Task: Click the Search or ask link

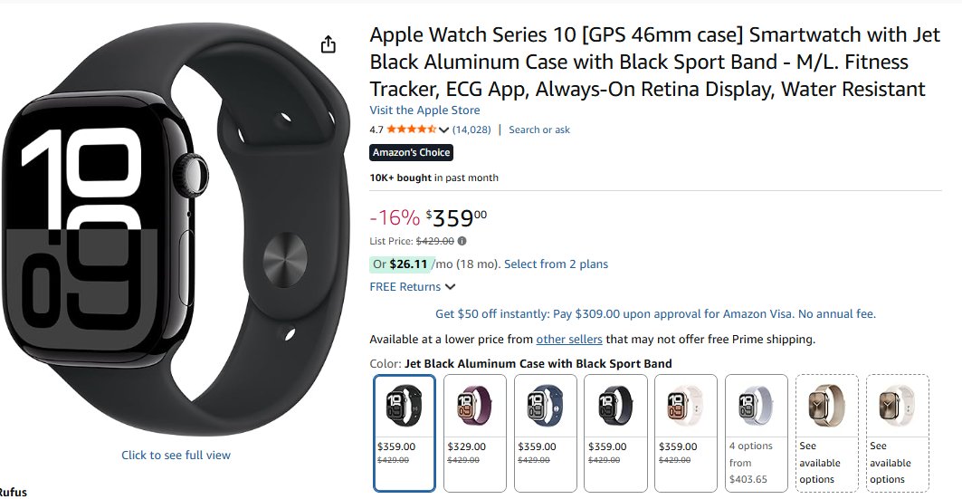Action: tap(539, 130)
